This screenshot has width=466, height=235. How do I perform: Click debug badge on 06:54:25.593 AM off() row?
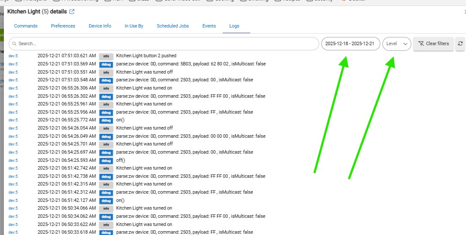point(106,161)
